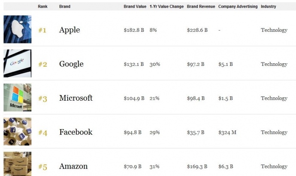Open the Google brand link
The height and width of the screenshot is (176, 296).
click(71, 64)
